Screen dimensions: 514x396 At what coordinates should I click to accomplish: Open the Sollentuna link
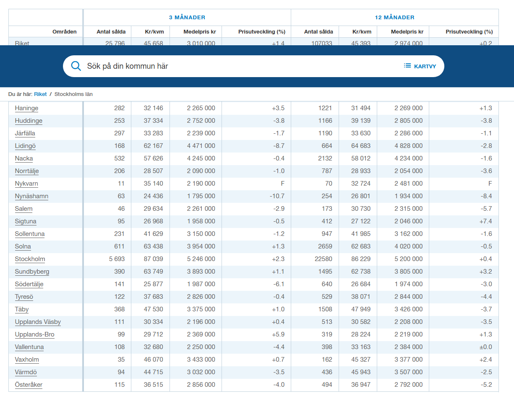pyautogui.click(x=30, y=234)
